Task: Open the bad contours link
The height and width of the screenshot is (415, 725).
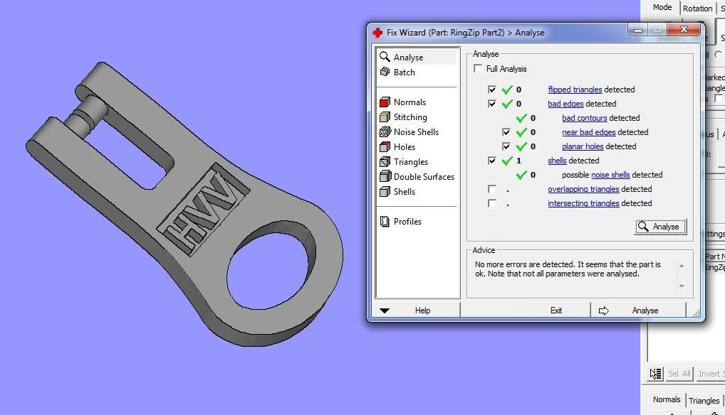Action: coord(585,118)
